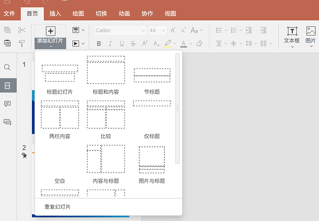Click the decrease indent icon

click(249, 30)
